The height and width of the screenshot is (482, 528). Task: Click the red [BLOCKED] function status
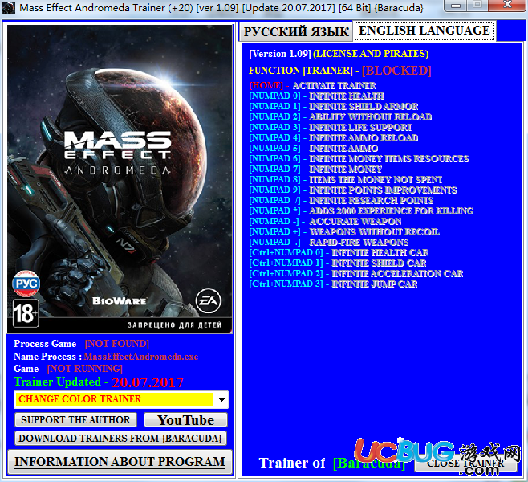click(396, 71)
